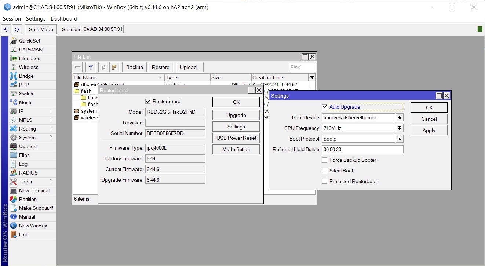
Task: Click the Reformat Hold Button field
Action: pos(362,149)
